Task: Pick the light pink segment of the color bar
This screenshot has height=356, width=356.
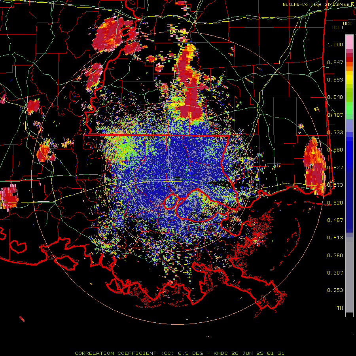Action: (349, 42)
